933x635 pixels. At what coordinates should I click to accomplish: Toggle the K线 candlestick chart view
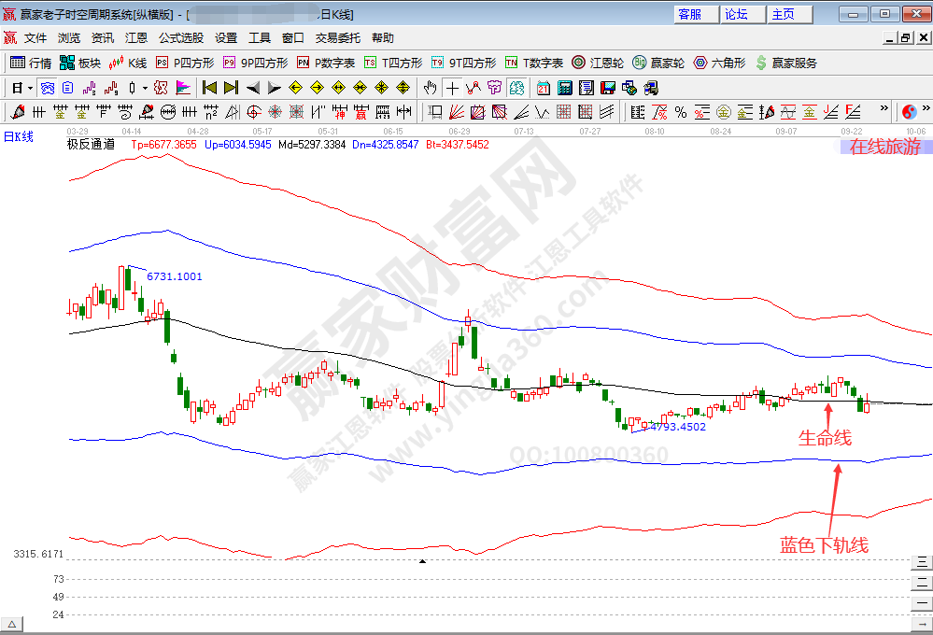click(128, 63)
